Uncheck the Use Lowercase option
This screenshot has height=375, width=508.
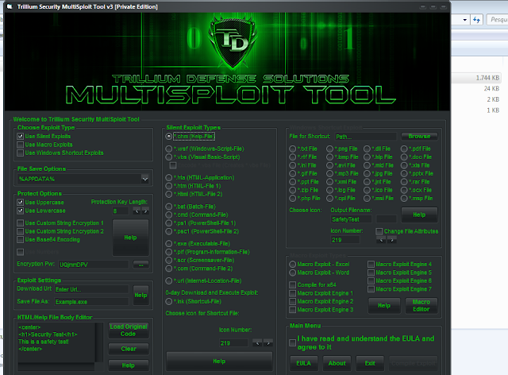tap(21, 211)
